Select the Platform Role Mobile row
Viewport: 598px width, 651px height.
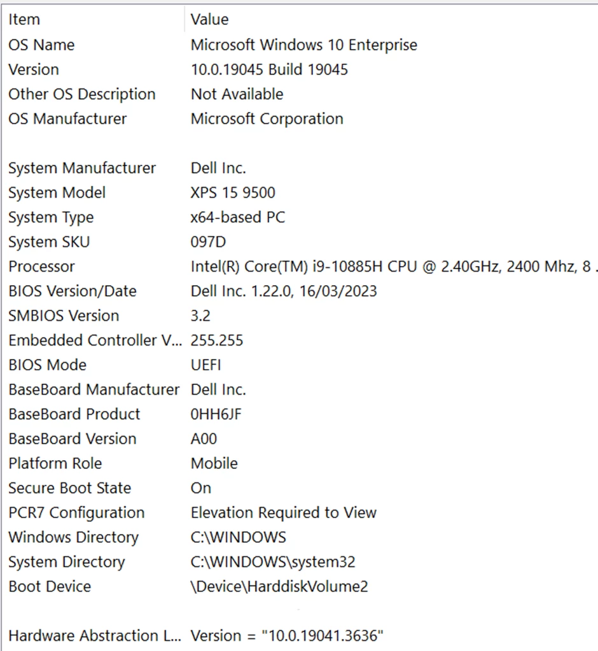pos(300,463)
